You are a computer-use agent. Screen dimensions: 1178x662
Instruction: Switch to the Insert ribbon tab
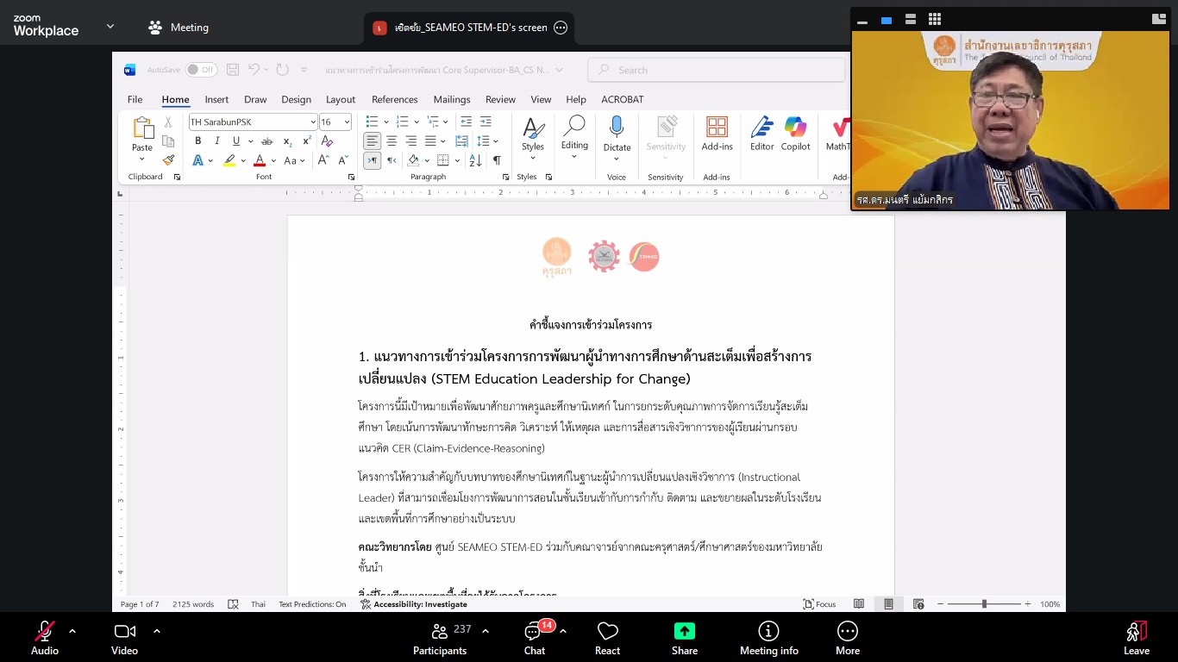216,99
